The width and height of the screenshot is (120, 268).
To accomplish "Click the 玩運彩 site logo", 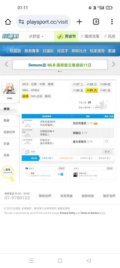I will tap(11, 36).
